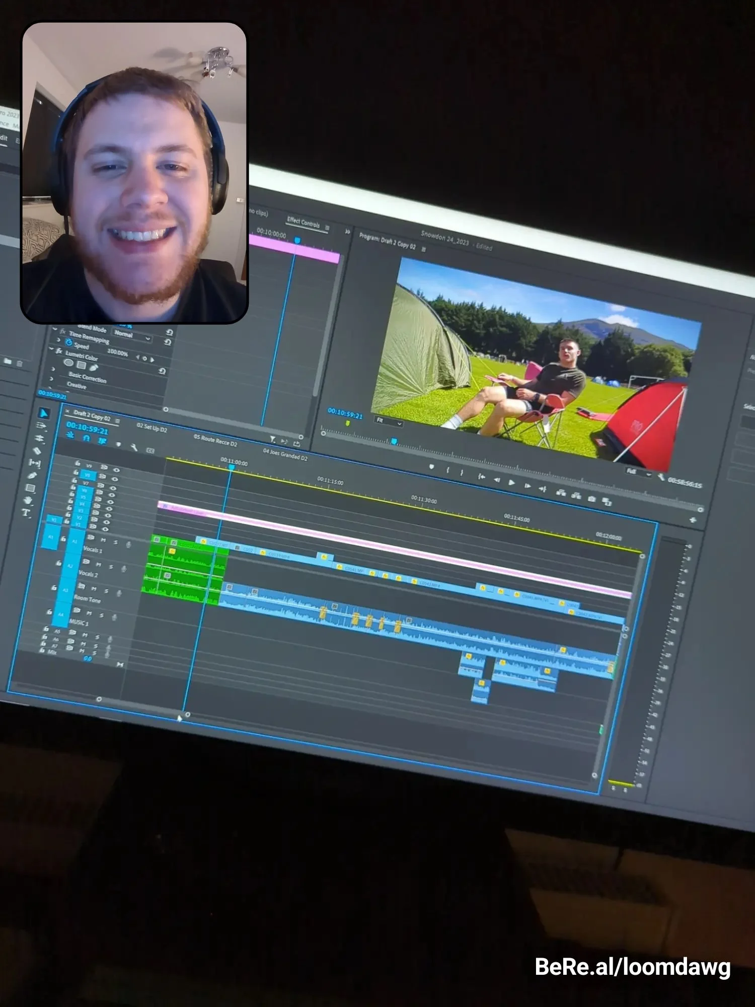This screenshot has height=1007, width=755.
Task: Click Play in Program monitor
Action: (511, 482)
